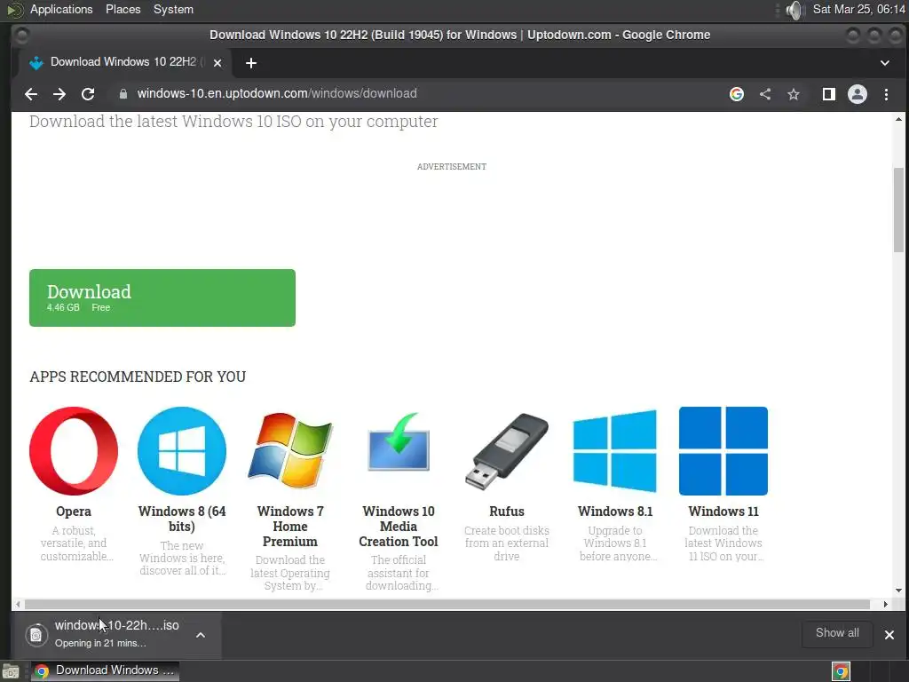The image size is (909, 682).
Task: Click Chrome icon in bottom tray
Action: tap(841, 671)
